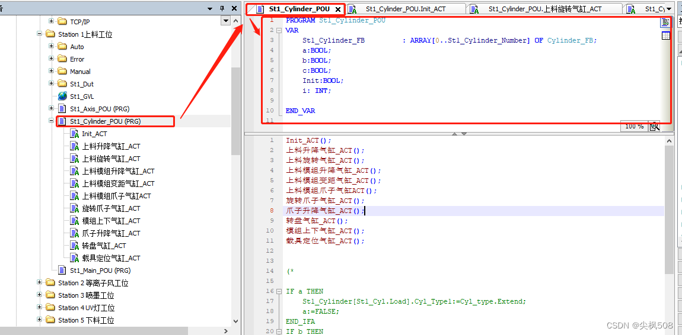The height and width of the screenshot is (335, 682).
Task: Toggle auto-hide pin on tree panel
Action: [x=222, y=8]
